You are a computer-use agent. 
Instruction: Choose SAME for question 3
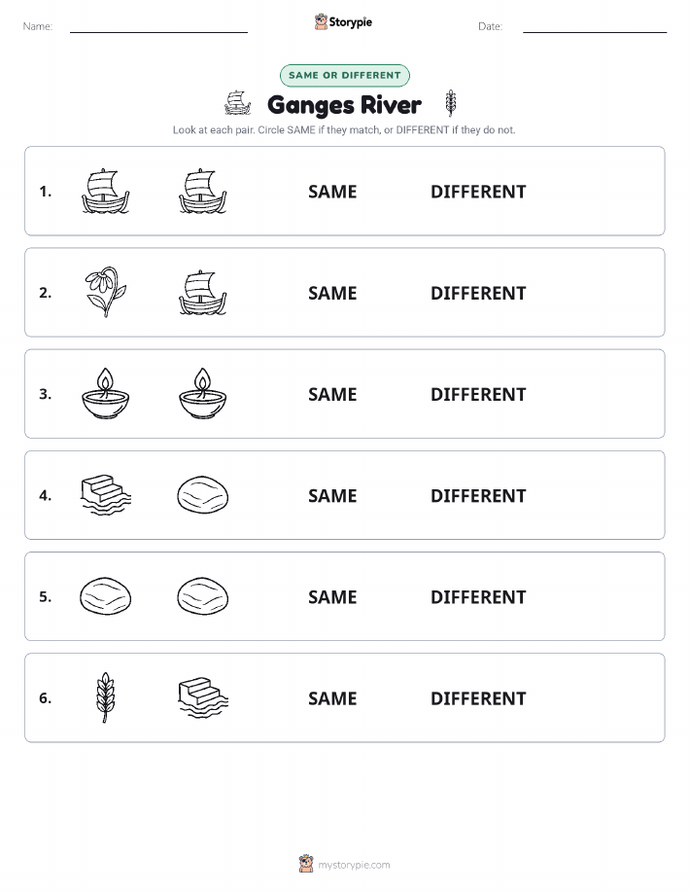point(332,394)
